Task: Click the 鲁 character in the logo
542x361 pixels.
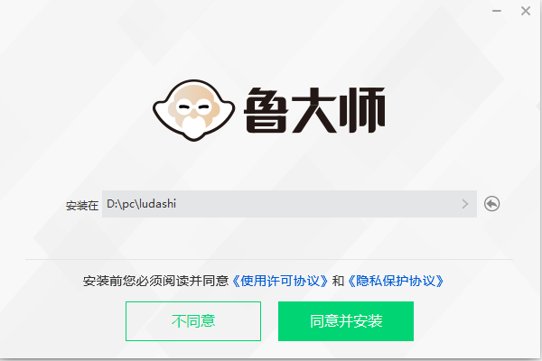Action: (266, 110)
